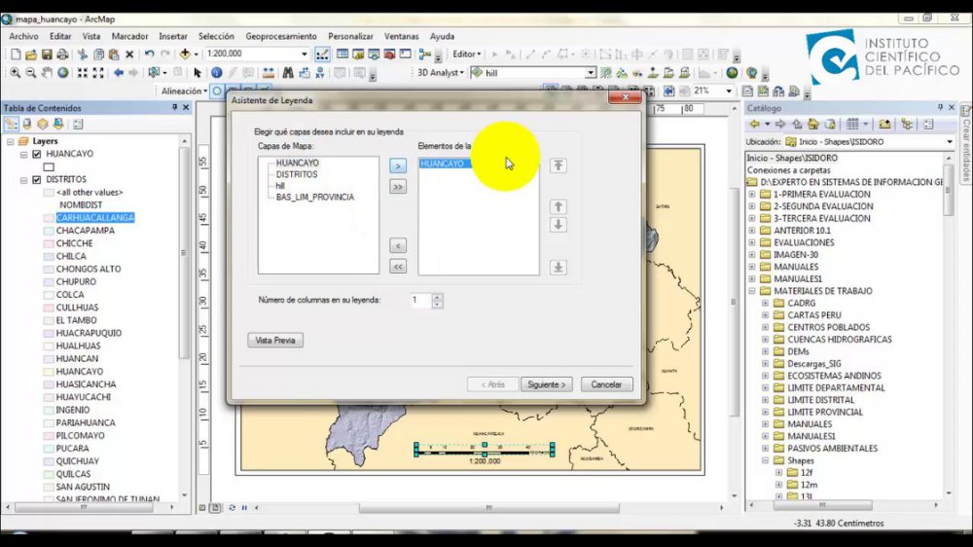
Task: Select the Identify tool
Action: click(x=217, y=73)
